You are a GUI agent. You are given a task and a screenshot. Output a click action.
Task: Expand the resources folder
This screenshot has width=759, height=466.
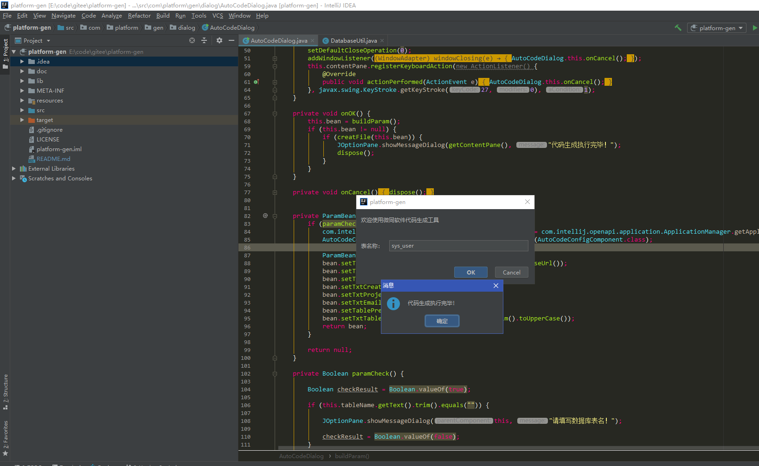click(22, 100)
